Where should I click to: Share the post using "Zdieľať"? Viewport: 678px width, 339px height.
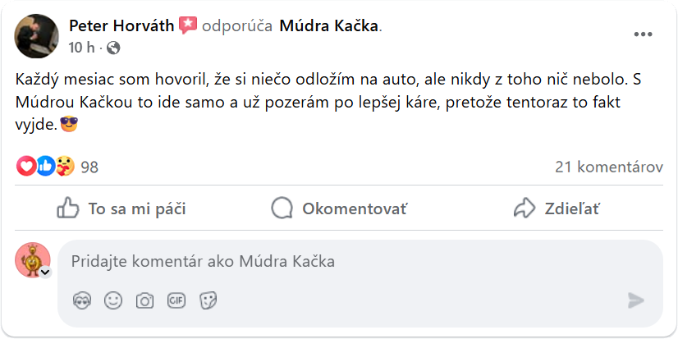tap(556, 209)
